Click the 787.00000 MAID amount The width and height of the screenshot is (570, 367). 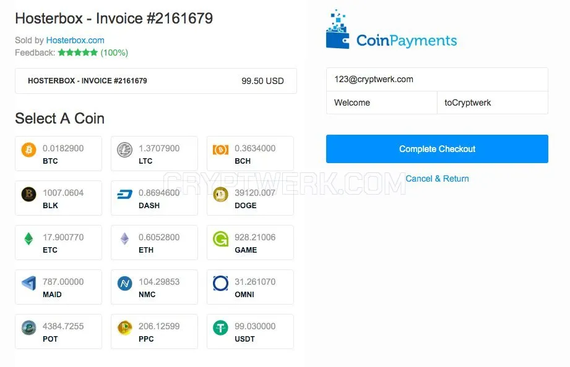[x=63, y=282]
